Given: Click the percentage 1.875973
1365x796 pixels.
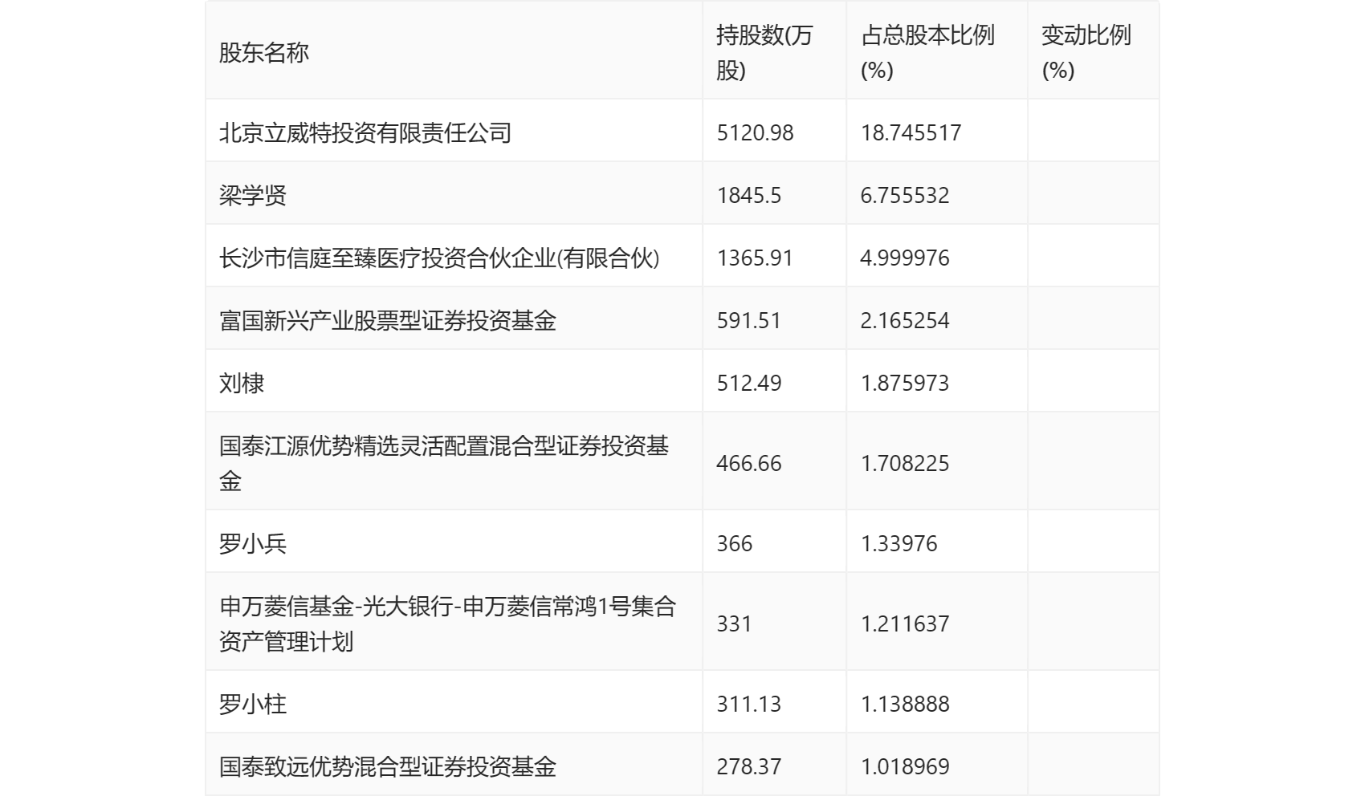Looking at the screenshot, I should (905, 383).
